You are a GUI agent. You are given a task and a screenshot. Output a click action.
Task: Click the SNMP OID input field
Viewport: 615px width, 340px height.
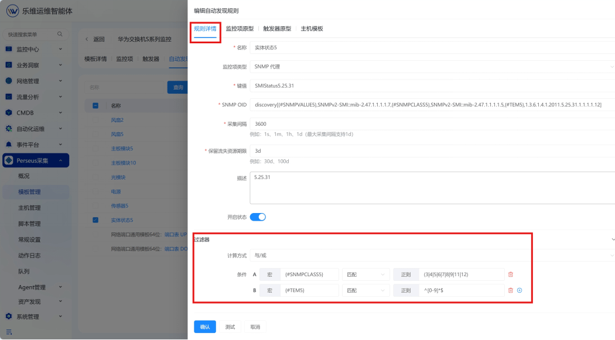click(432, 105)
